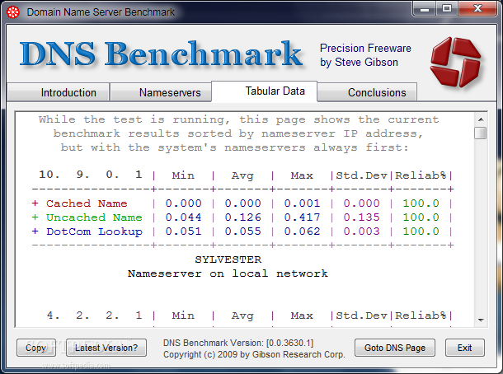This screenshot has height=374, width=503.
Task: Click 'Domain Name Server Benchmark' window title
Action: (101, 12)
